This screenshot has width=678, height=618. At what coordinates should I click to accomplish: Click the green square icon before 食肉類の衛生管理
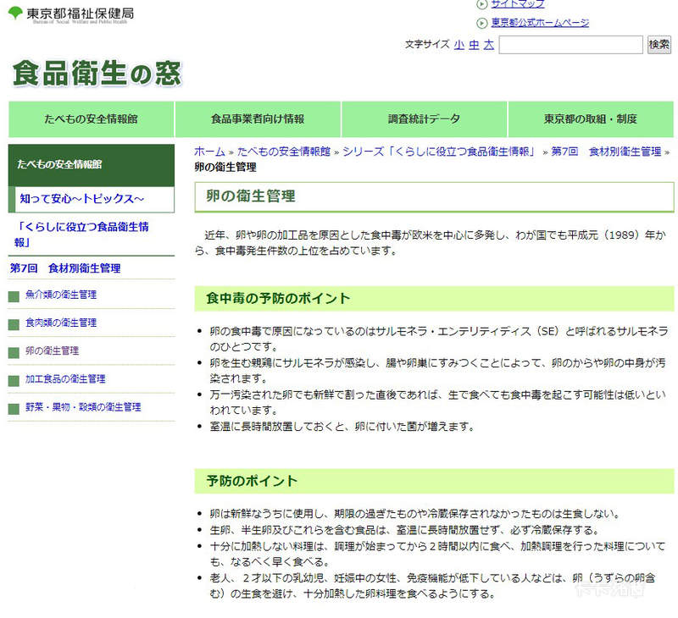click(15, 323)
